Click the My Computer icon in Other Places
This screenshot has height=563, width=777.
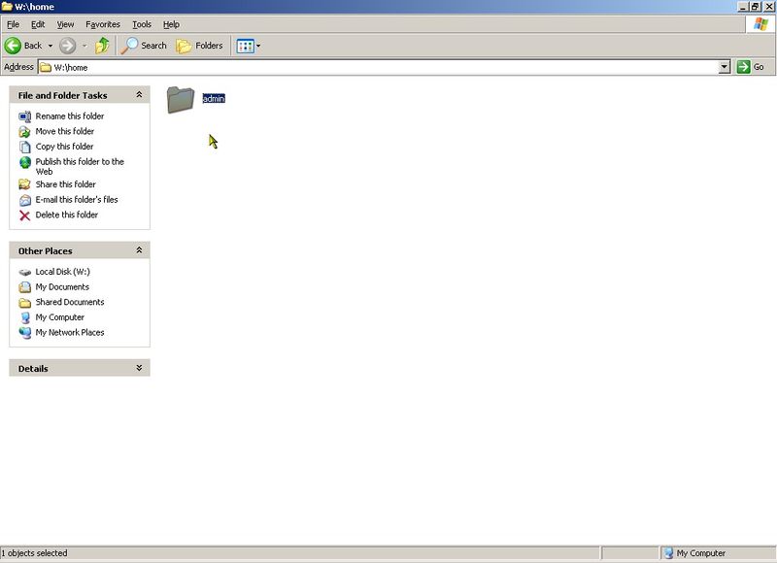25,317
